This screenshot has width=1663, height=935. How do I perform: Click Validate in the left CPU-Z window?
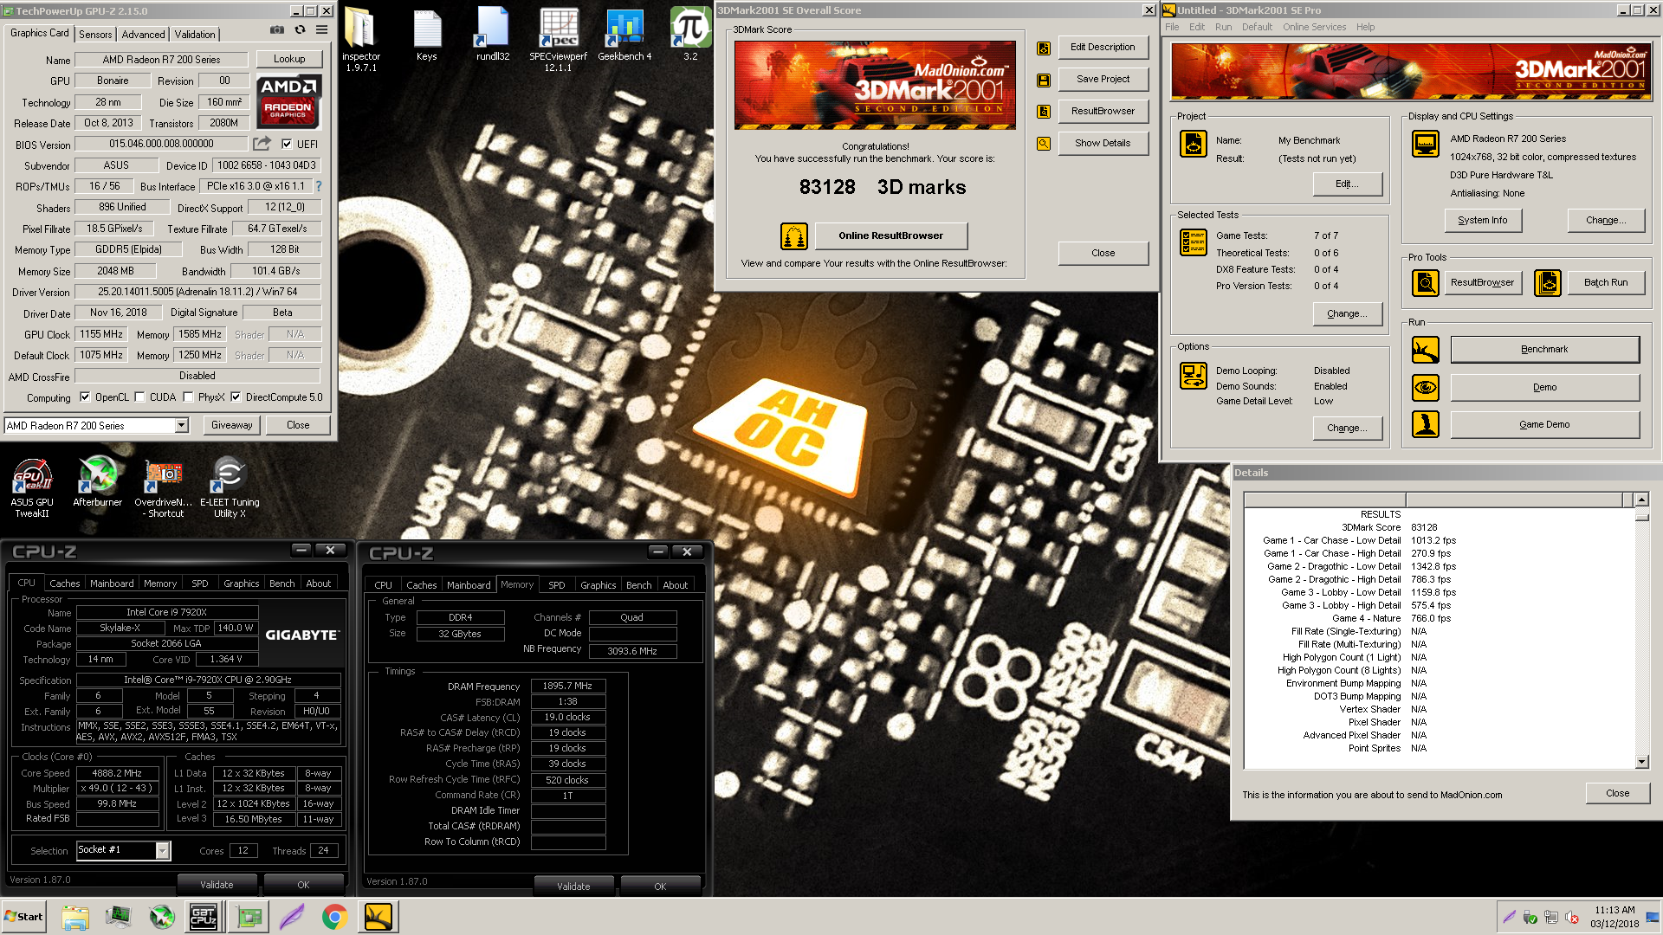[x=217, y=885]
